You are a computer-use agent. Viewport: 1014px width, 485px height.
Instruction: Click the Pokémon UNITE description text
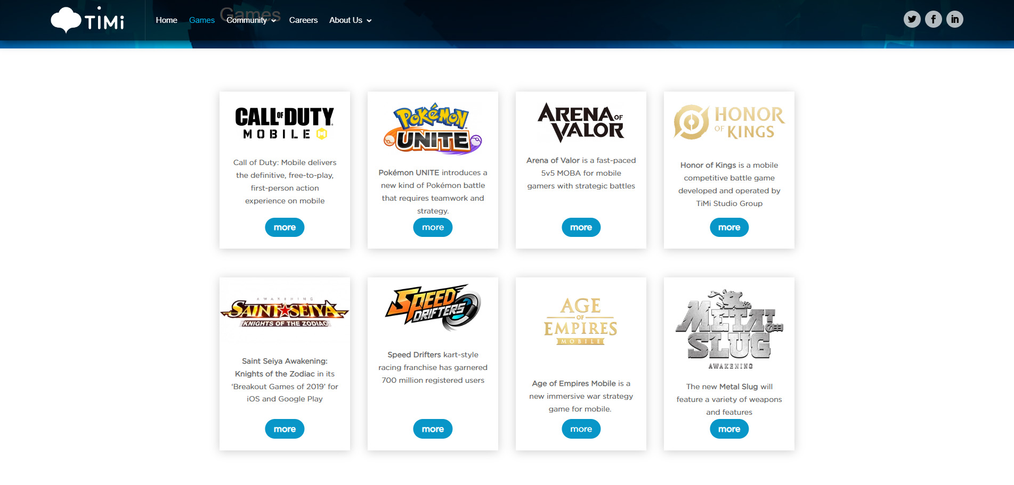[433, 192]
